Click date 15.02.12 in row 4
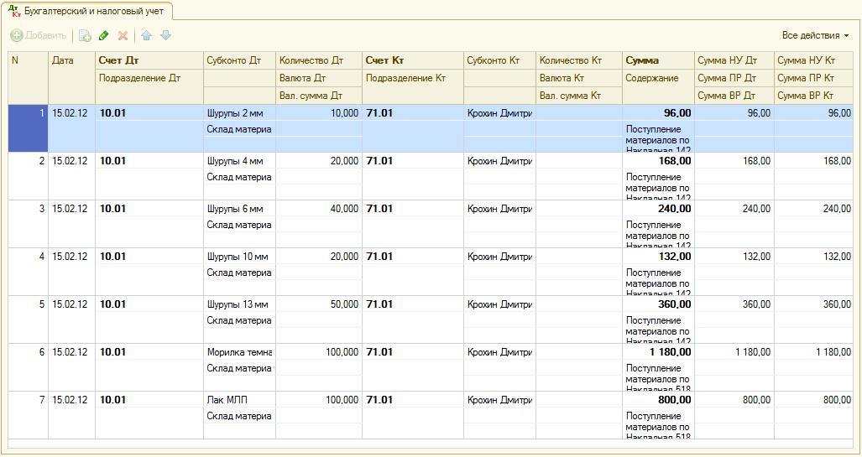862x457 pixels. (x=71, y=257)
